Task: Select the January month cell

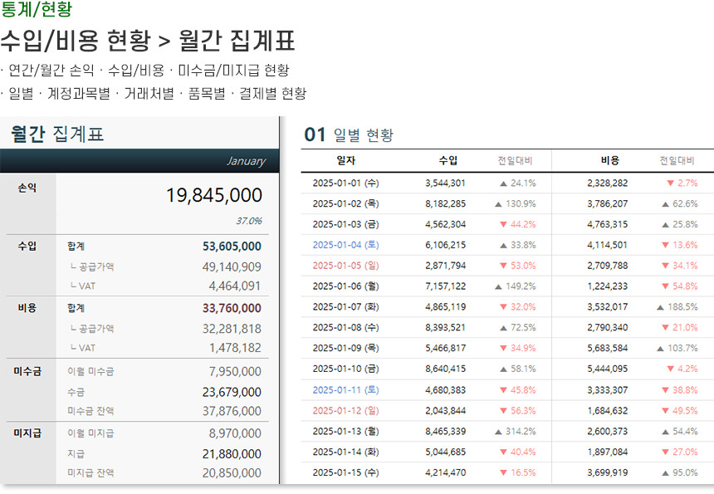Action: point(246,161)
